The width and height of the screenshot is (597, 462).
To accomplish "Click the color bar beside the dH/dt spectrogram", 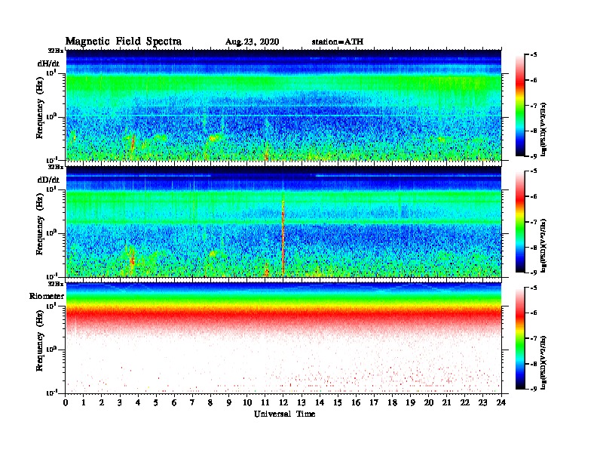I will 519,106.
